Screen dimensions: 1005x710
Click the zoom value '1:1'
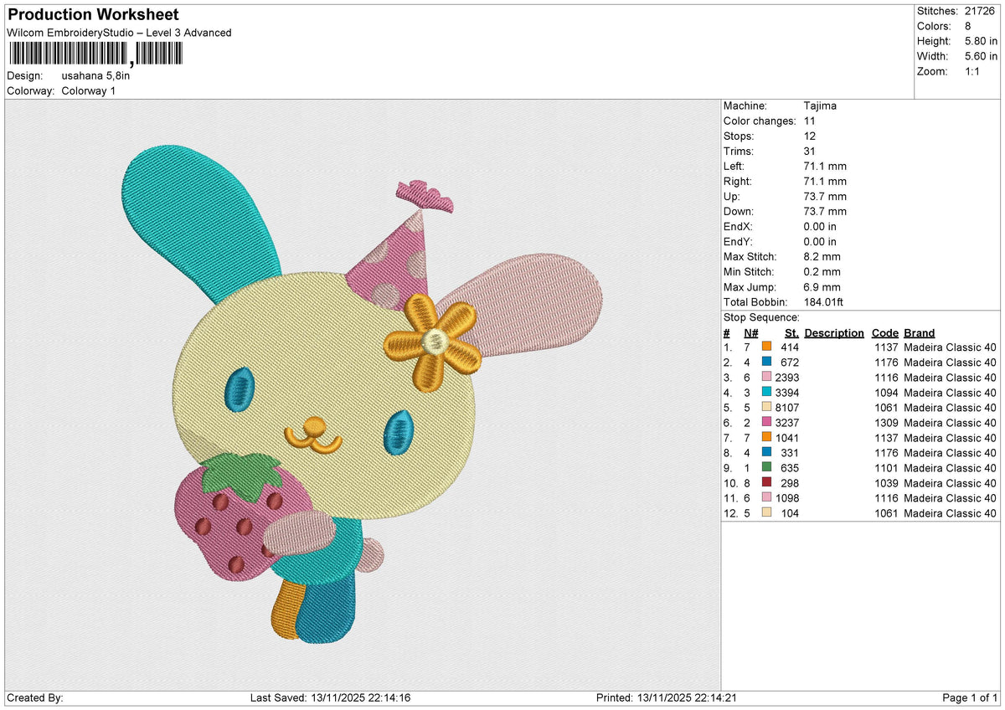(x=974, y=71)
